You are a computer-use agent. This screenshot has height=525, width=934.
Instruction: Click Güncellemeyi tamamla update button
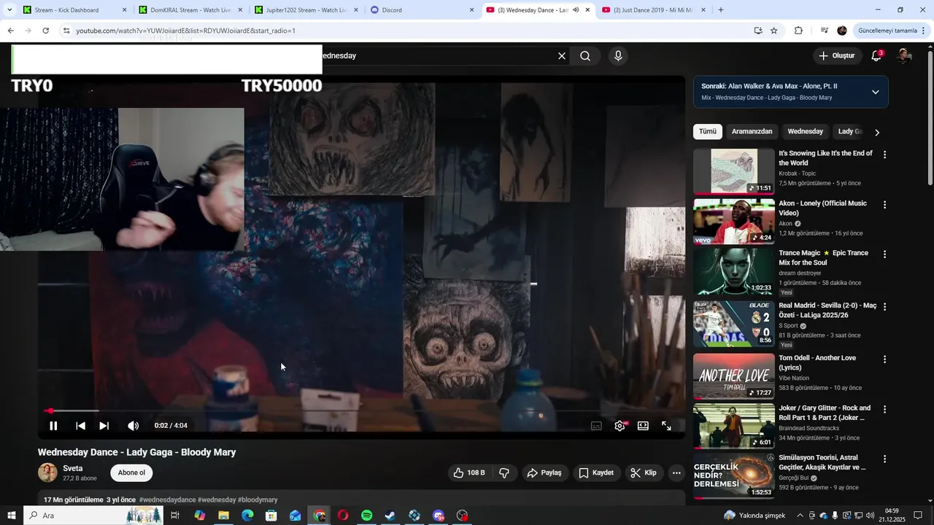click(x=891, y=31)
